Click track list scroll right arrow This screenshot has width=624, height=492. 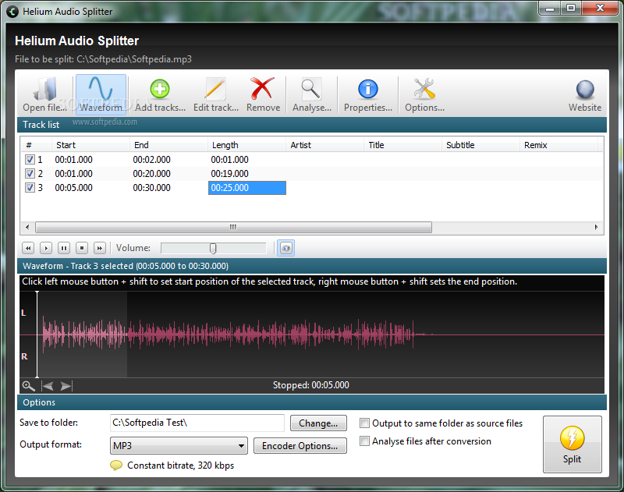click(x=596, y=227)
